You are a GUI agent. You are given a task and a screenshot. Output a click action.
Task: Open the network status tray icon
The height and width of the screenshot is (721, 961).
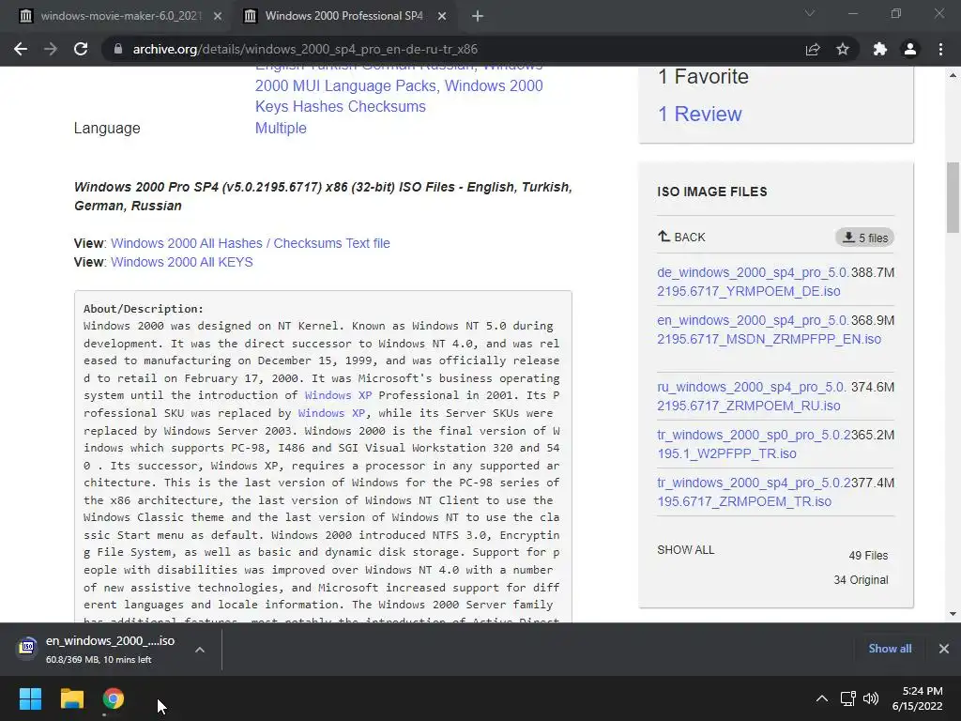(848, 698)
